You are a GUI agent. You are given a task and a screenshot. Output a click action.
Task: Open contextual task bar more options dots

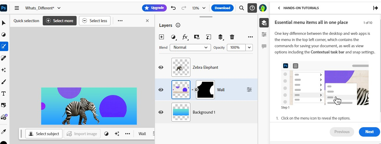coord(128,134)
